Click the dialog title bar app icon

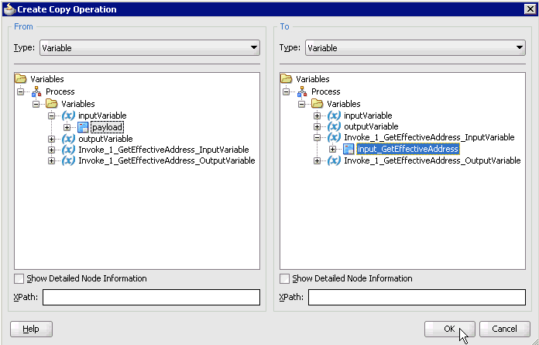click(9, 9)
